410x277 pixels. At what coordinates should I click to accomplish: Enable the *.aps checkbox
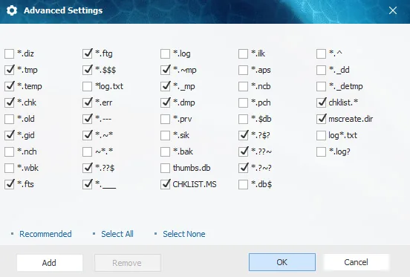pos(243,70)
